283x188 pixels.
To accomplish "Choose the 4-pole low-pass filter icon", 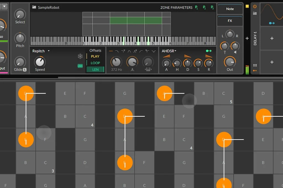I will [123, 51].
